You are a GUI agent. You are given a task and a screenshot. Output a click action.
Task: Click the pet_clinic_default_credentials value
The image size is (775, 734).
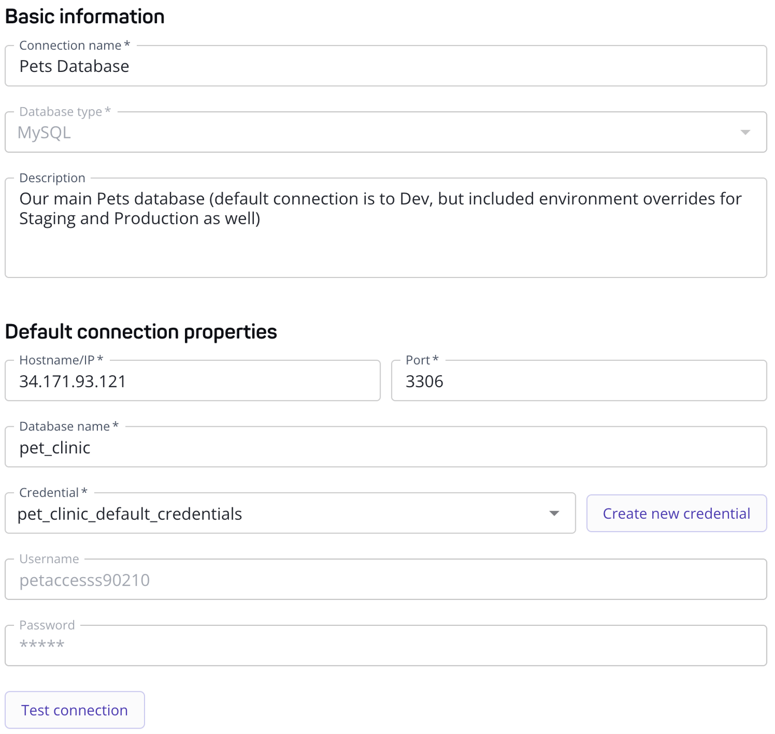130,513
